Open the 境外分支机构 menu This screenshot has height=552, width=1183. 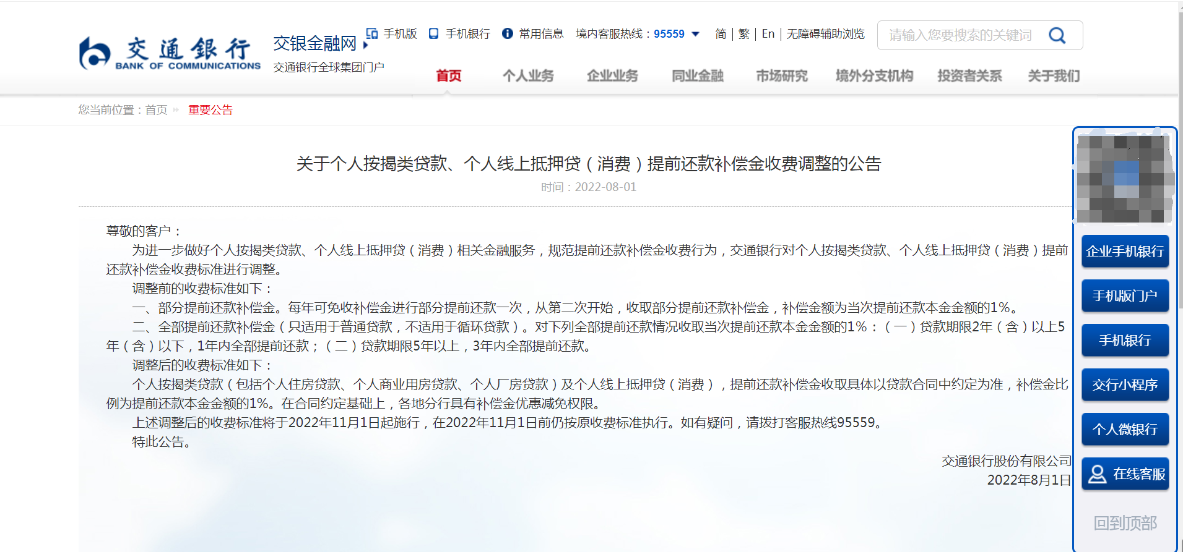tap(874, 75)
